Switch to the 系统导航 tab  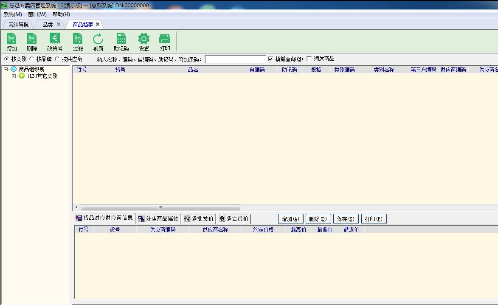(x=18, y=25)
